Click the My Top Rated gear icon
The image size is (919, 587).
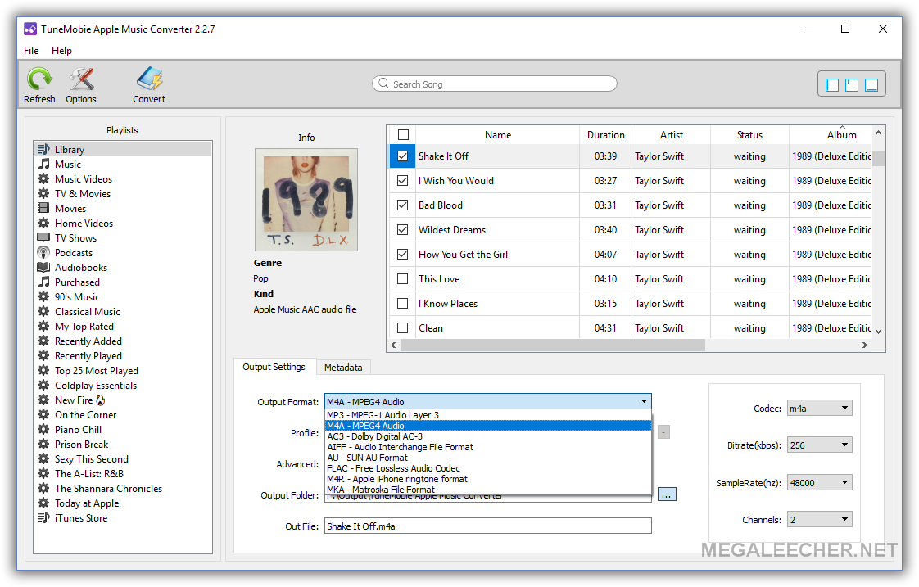coord(43,327)
